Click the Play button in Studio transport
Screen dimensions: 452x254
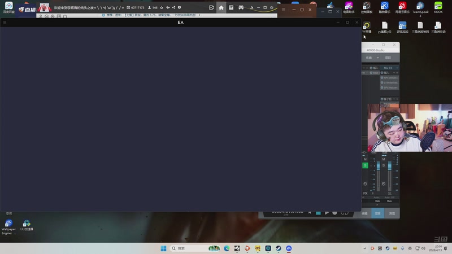tap(327, 213)
